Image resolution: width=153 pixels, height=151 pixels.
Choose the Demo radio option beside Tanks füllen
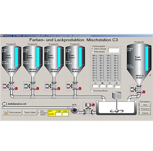39,115
